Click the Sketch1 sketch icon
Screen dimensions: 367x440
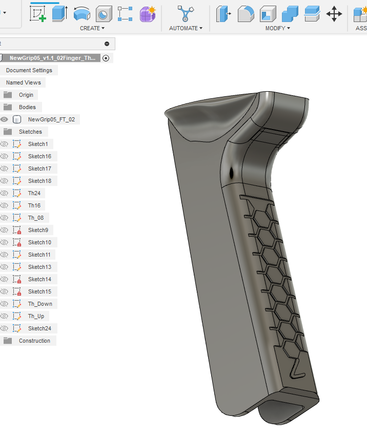coord(17,144)
